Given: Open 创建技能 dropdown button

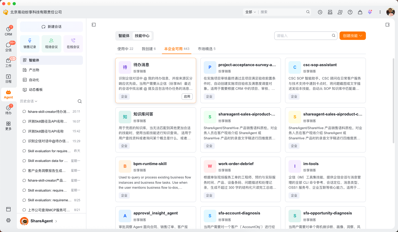Looking at the screenshot, I should (353, 36).
